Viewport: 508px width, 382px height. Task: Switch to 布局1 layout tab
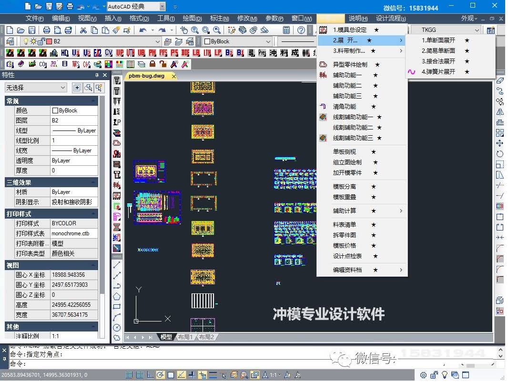coord(186,337)
